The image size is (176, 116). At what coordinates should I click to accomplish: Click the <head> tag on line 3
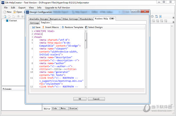tap(38, 37)
